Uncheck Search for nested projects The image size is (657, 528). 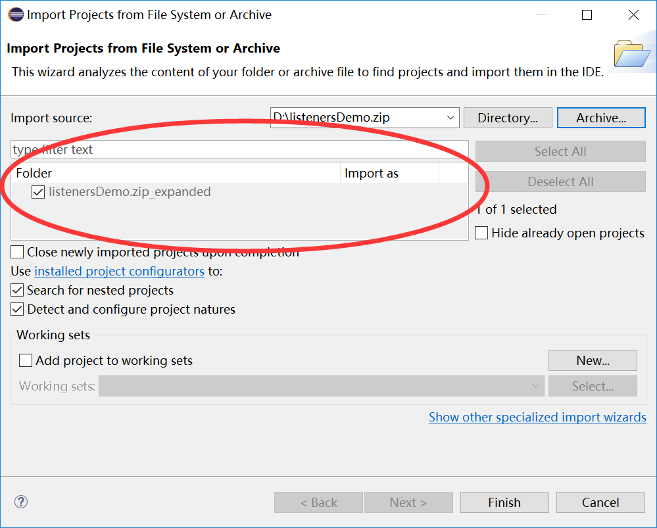coord(18,290)
